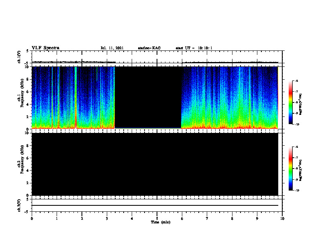Click the "VLF Spectra" plot title

point(45,48)
